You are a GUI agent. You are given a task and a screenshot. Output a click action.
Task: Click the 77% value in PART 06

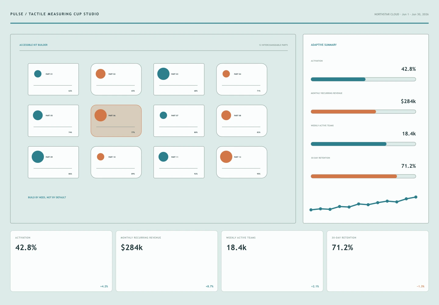tap(133, 132)
